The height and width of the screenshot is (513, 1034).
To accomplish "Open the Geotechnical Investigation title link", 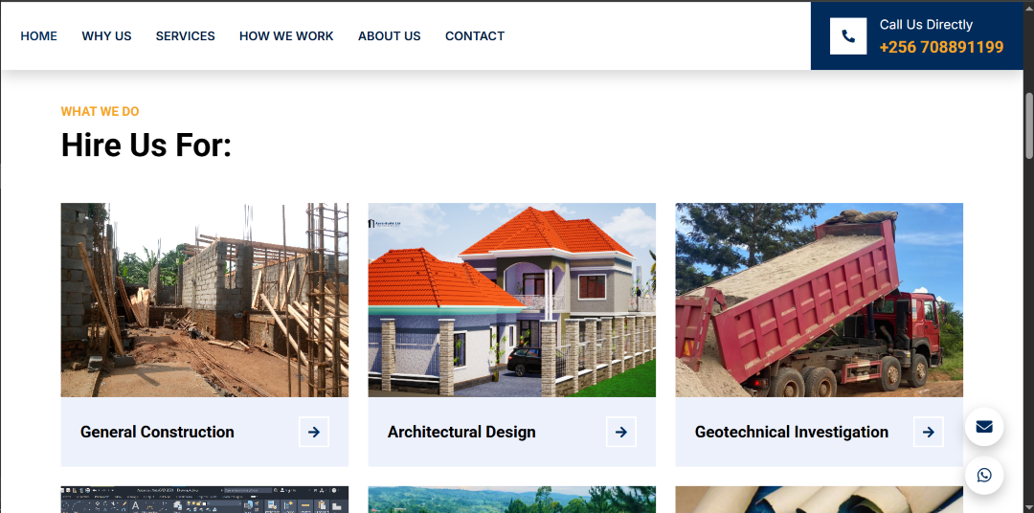I will coord(792,432).
